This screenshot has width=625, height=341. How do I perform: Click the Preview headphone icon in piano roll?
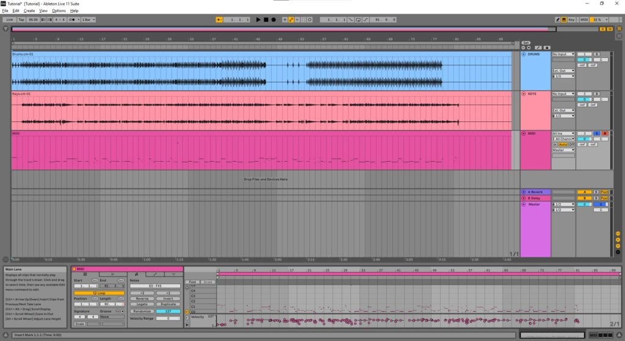coord(187,287)
